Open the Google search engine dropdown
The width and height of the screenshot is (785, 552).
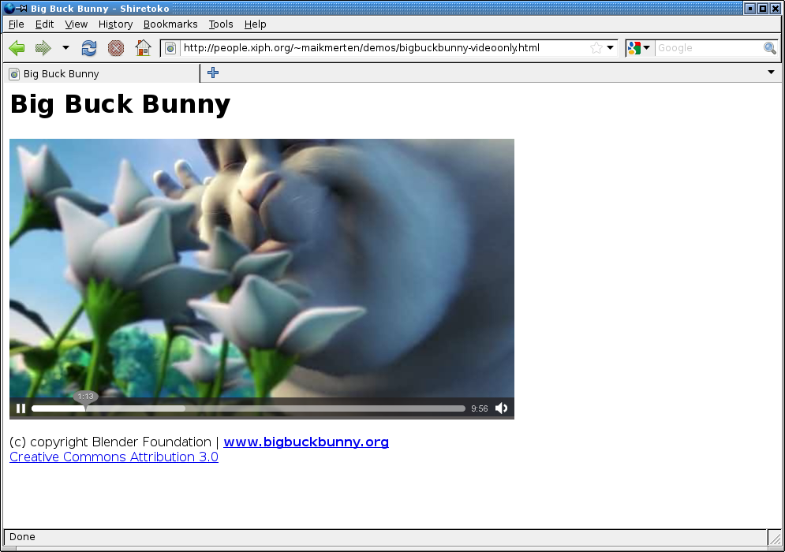(639, 48)
